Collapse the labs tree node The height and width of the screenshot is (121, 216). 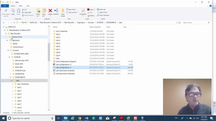pos(11,81)
